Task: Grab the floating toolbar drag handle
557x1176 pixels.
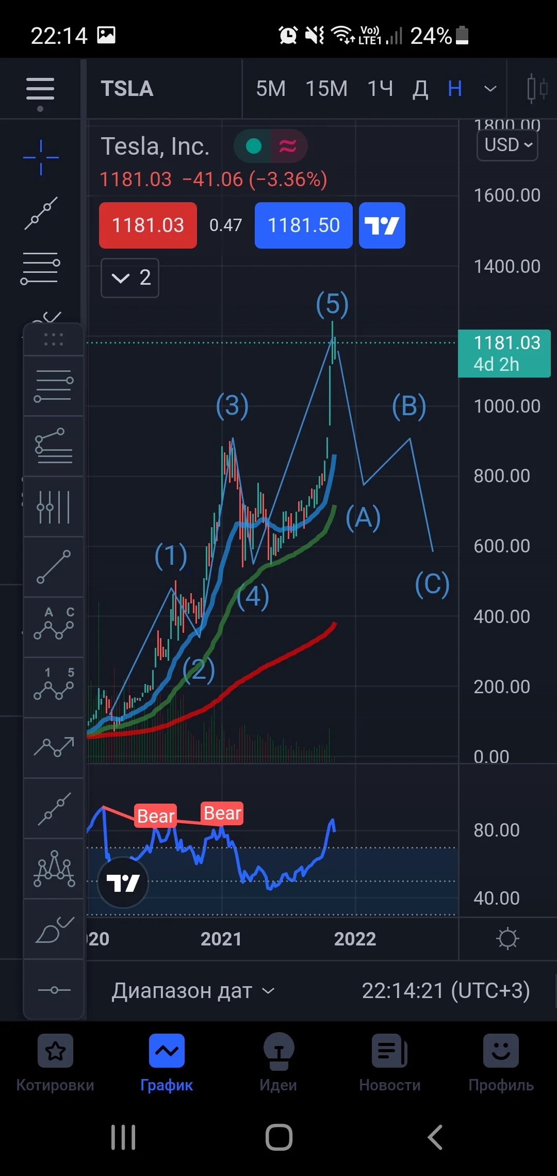Action: 54,339
